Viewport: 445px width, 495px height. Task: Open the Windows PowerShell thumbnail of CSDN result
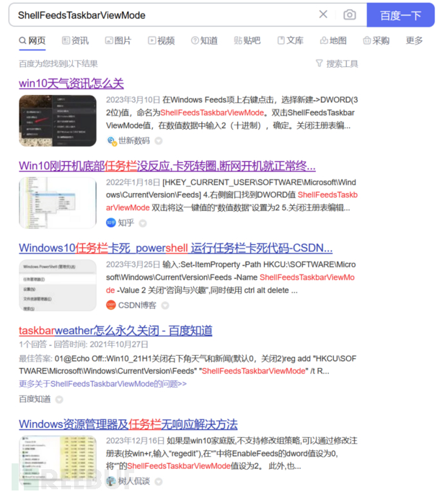(57, 285)
